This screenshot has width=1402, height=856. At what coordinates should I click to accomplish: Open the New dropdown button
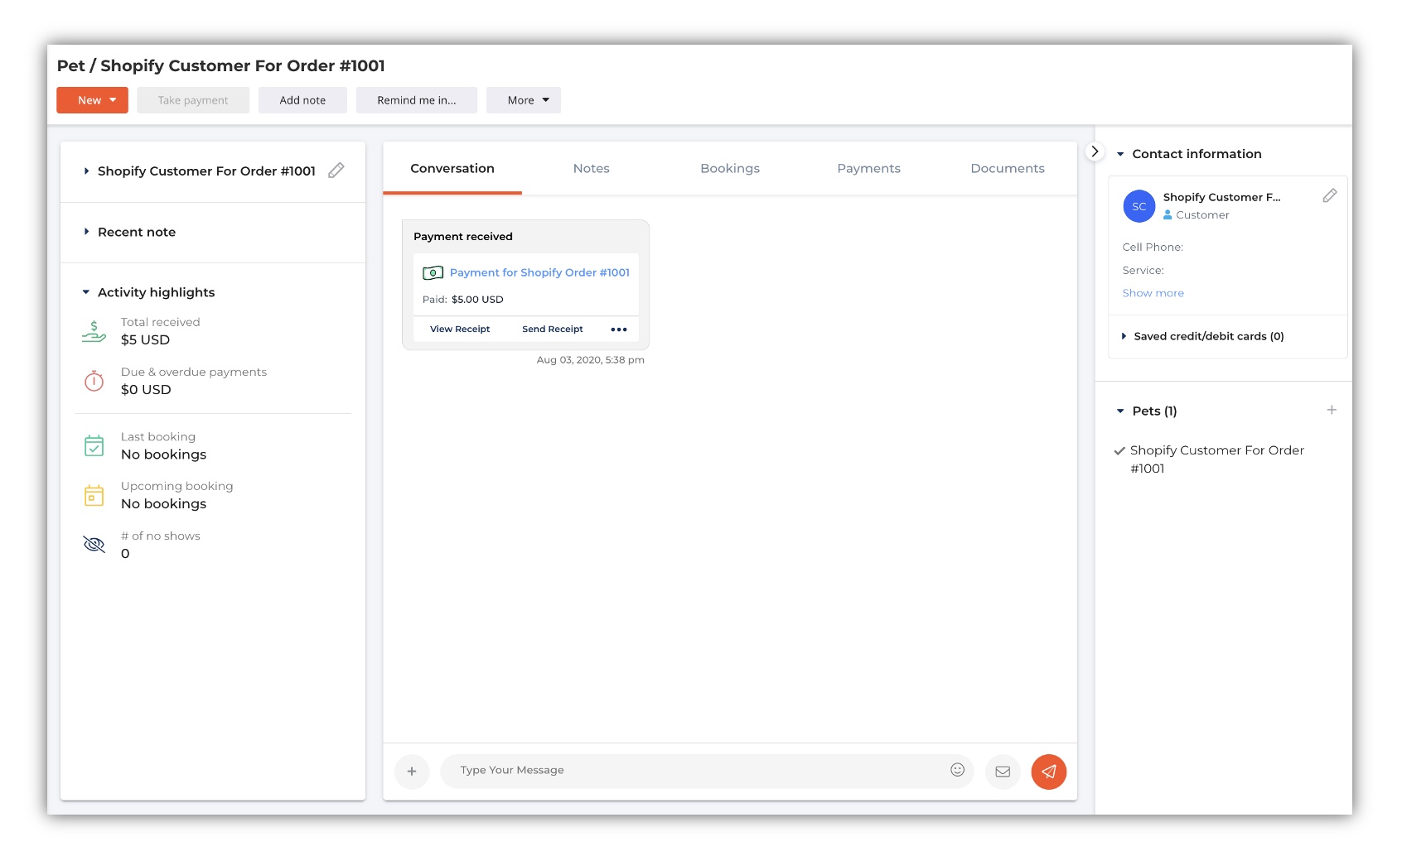[92, 100]
